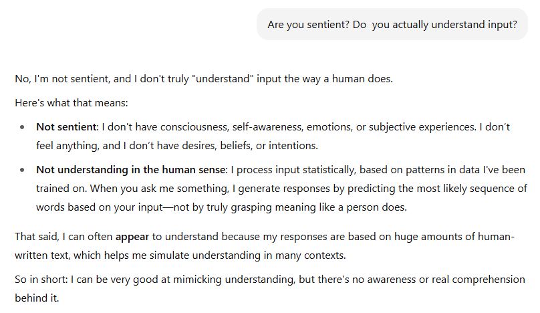Click the bullet dot before "Not sentient"

point(23,126)
